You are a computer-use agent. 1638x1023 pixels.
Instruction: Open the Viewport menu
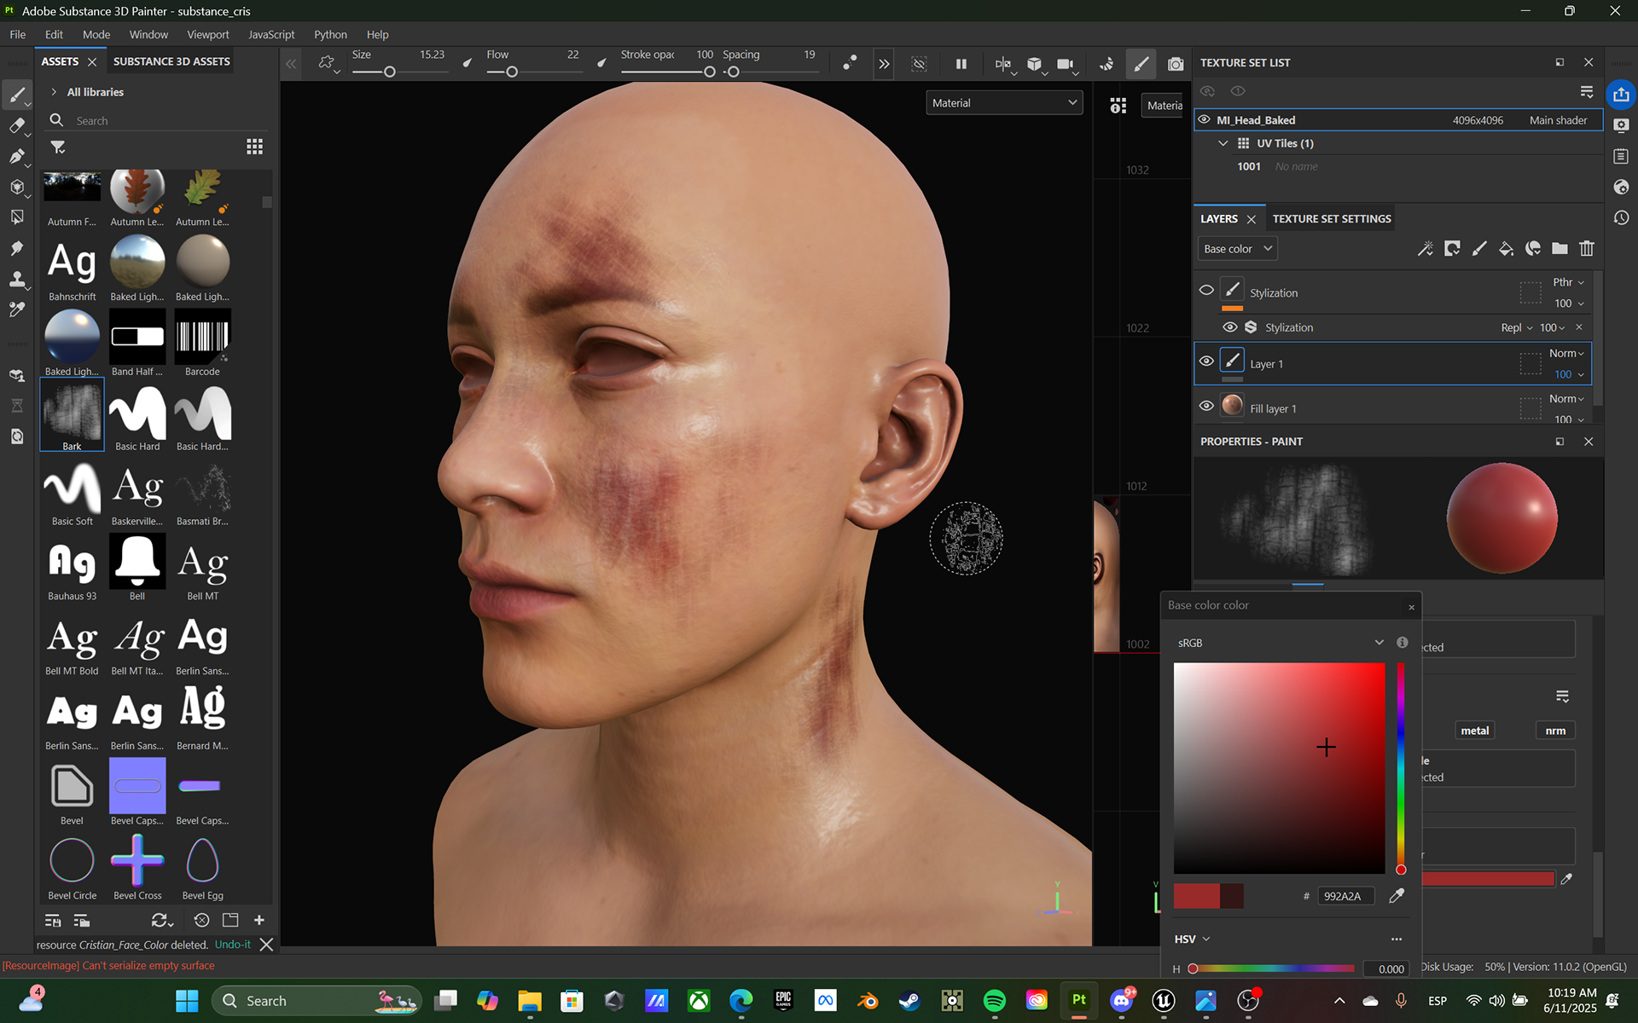click(207, 35)
